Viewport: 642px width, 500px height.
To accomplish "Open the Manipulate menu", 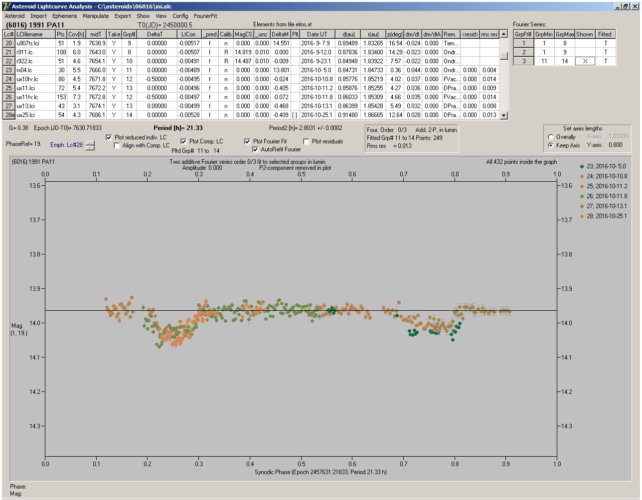I will coord(96,16).
